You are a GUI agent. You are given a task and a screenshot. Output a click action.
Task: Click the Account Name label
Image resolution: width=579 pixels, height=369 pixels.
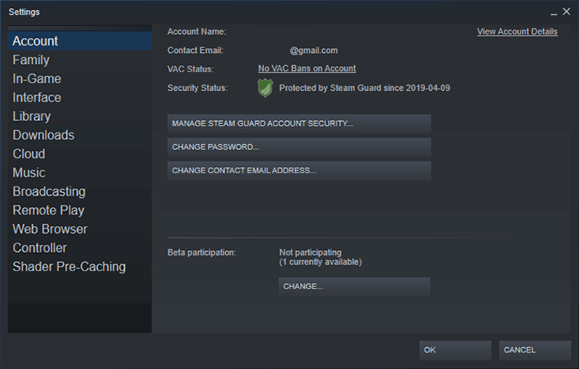click(x=197, y=32)
